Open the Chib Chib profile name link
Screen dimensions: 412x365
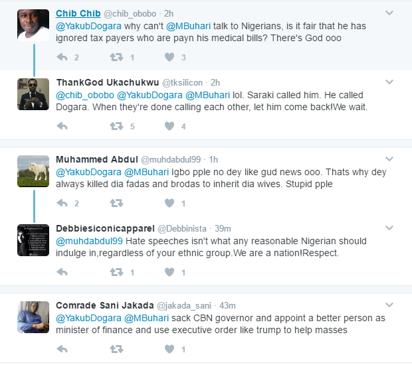coord(77,13)
